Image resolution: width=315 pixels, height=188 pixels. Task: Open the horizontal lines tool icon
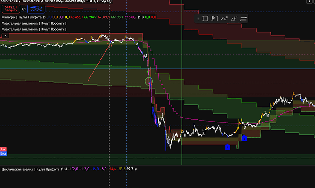(x=243, y=19)
